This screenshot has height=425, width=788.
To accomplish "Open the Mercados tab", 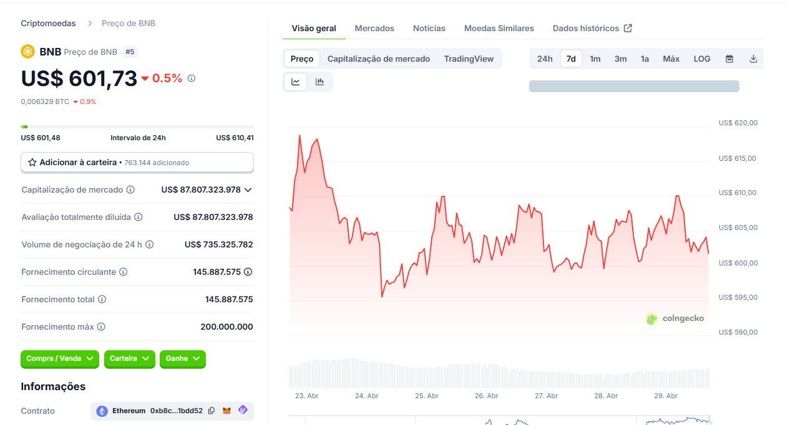I will [x=374, y=28].
